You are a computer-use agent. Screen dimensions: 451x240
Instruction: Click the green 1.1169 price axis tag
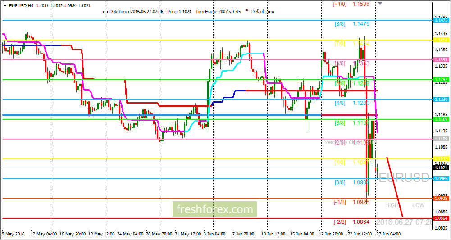coord(441,119)
